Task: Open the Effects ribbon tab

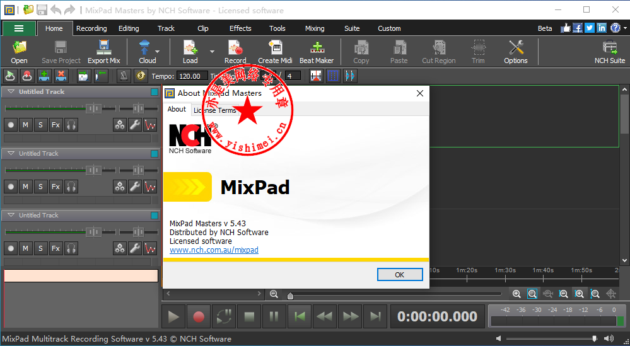Action: coord(240,28)
